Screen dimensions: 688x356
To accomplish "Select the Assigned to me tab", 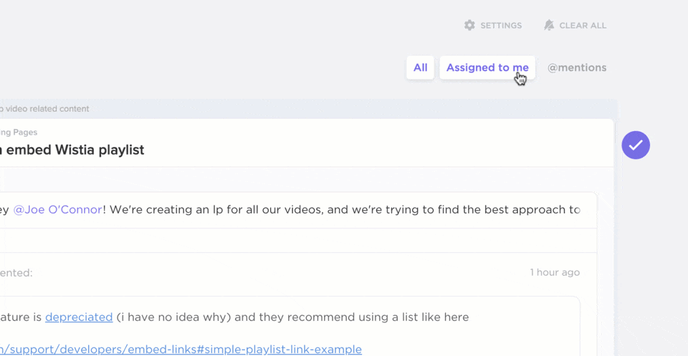I will tap(487, 67).
